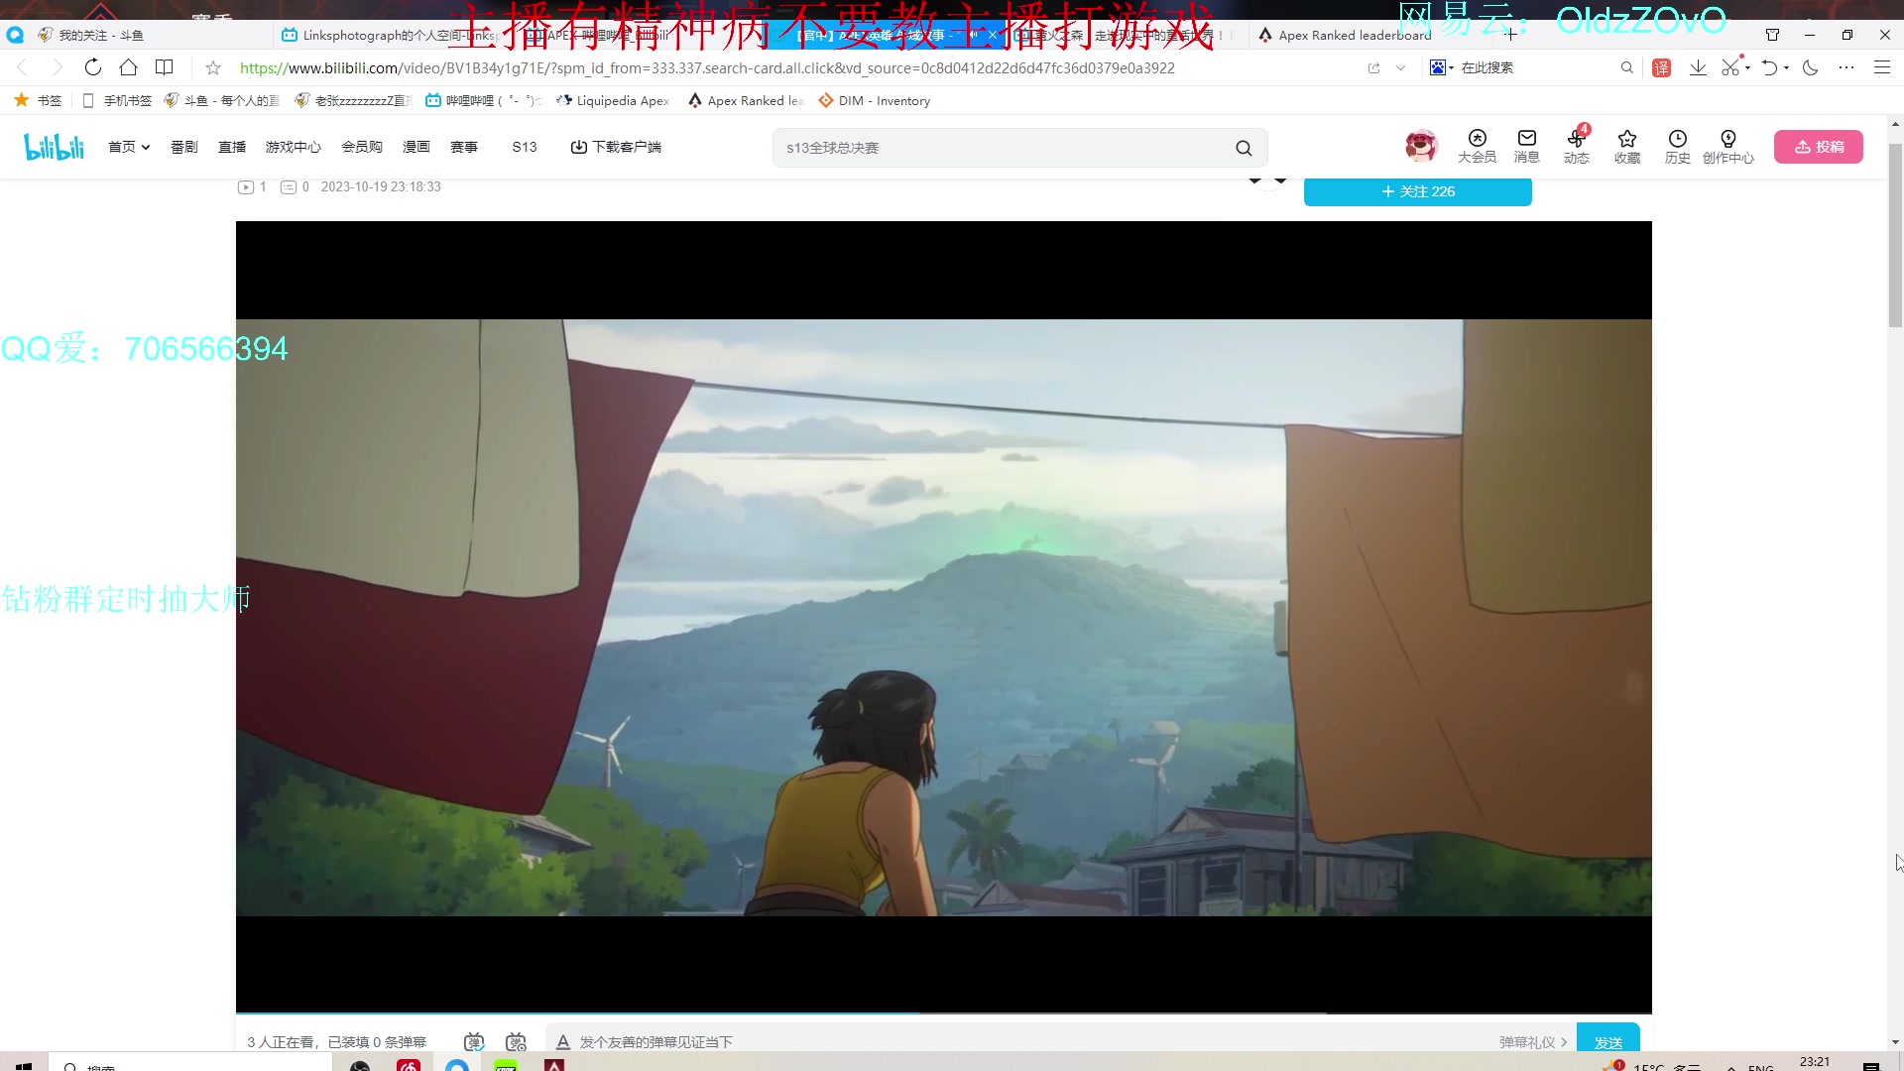This screenshot has width=1904, height=1071.
Task: Open 弹幕礼仪 etiquette link
Action: (1533, 1042)
